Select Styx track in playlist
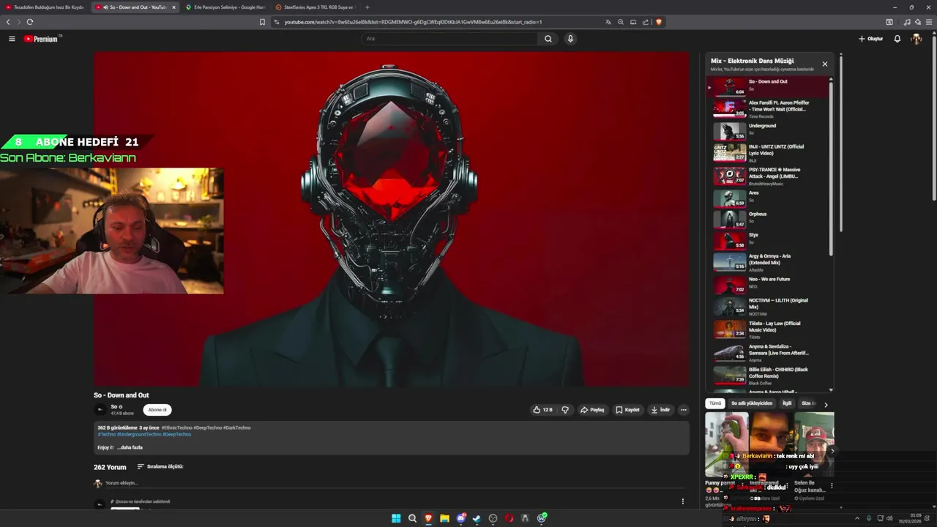This screenshot has width=937, height=527. pos(769,240)
